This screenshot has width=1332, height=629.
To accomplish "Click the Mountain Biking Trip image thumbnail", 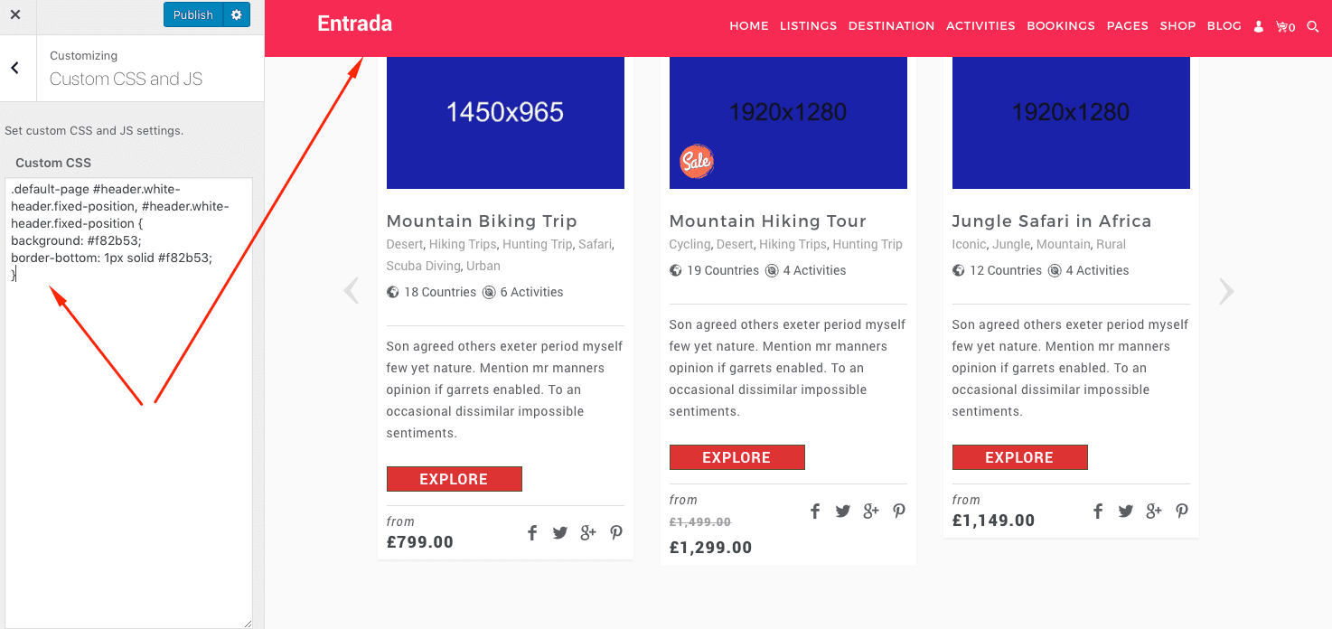I will pos(505,122).
